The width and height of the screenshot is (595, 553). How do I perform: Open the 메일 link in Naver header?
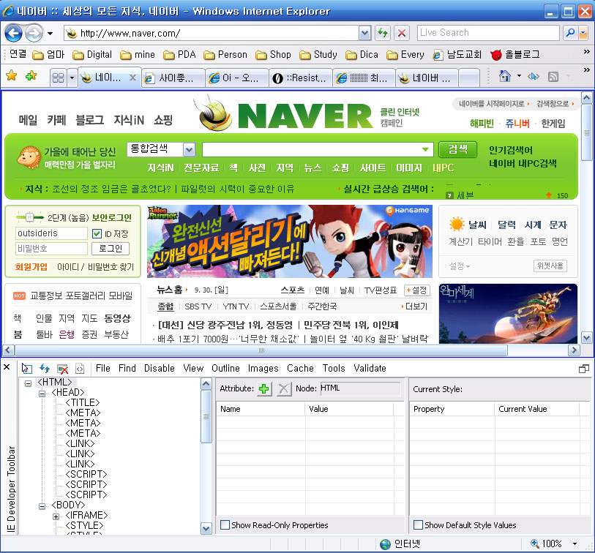coord(28,120)
